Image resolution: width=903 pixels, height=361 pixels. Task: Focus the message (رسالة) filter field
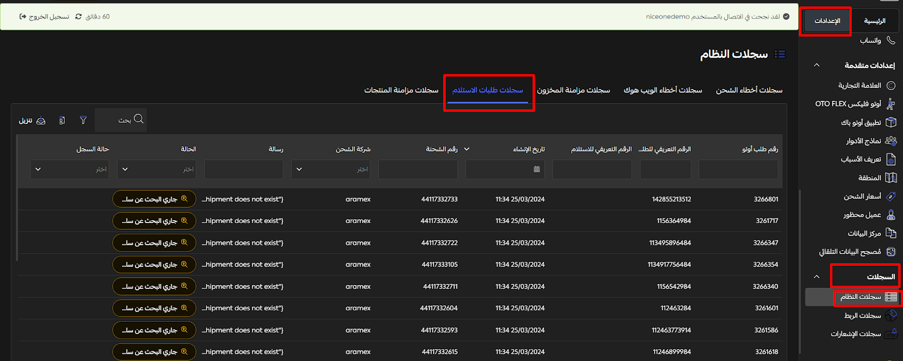coord(244,169)
